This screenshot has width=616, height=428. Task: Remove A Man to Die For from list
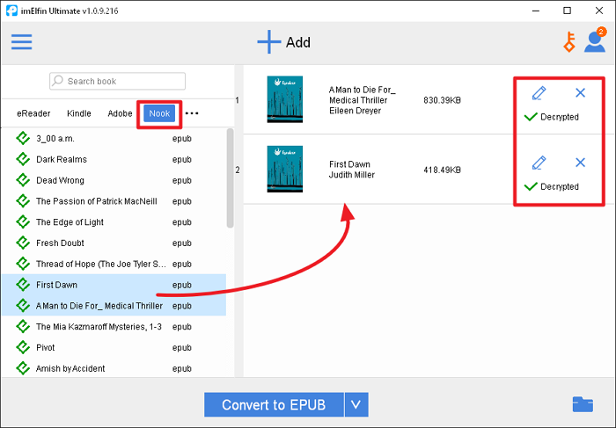[580, 93]
